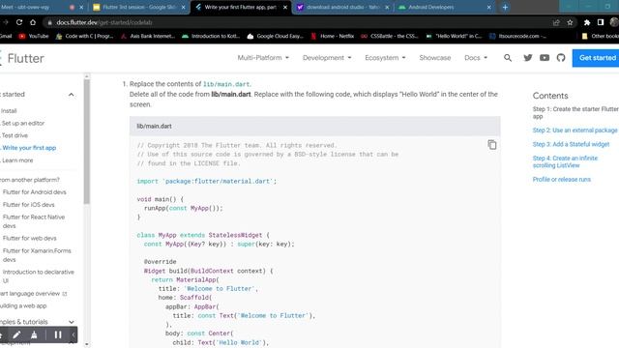Open the Test drive sidebar page
Viewport: 619px width, 348px height.
click(15, 135)
